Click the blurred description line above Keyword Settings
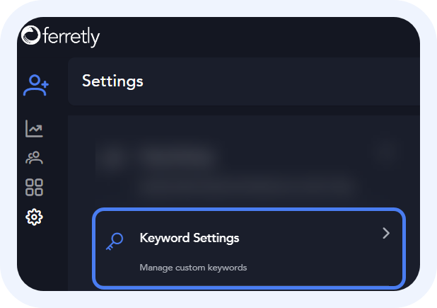 coord(244,187)
